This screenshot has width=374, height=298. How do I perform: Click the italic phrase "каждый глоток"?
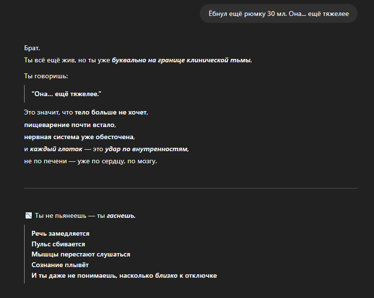[56, 149]
